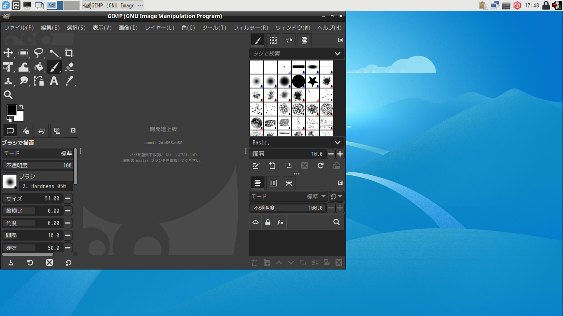Screen dimensions: 563x316
Task: Open the layer モード 標準 dropdown
Action: coord(289,196)
